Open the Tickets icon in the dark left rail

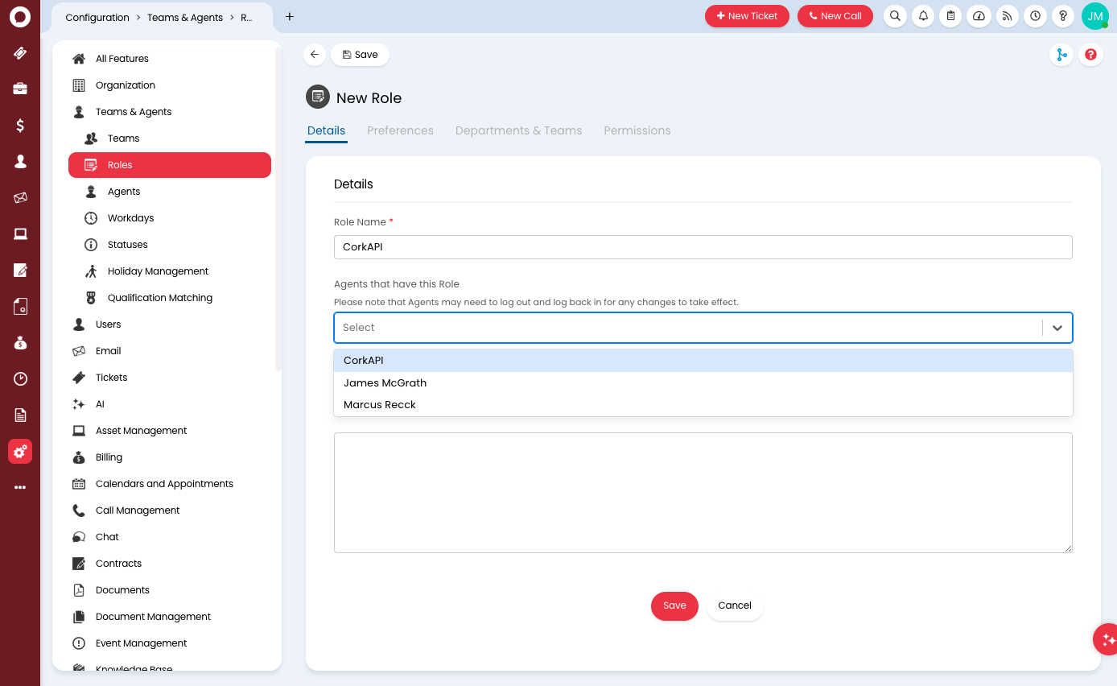(20, 53)
